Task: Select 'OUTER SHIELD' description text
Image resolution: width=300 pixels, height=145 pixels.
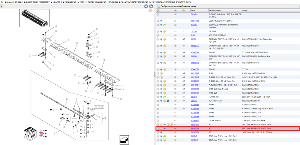Action: click(x=214, y=121)
